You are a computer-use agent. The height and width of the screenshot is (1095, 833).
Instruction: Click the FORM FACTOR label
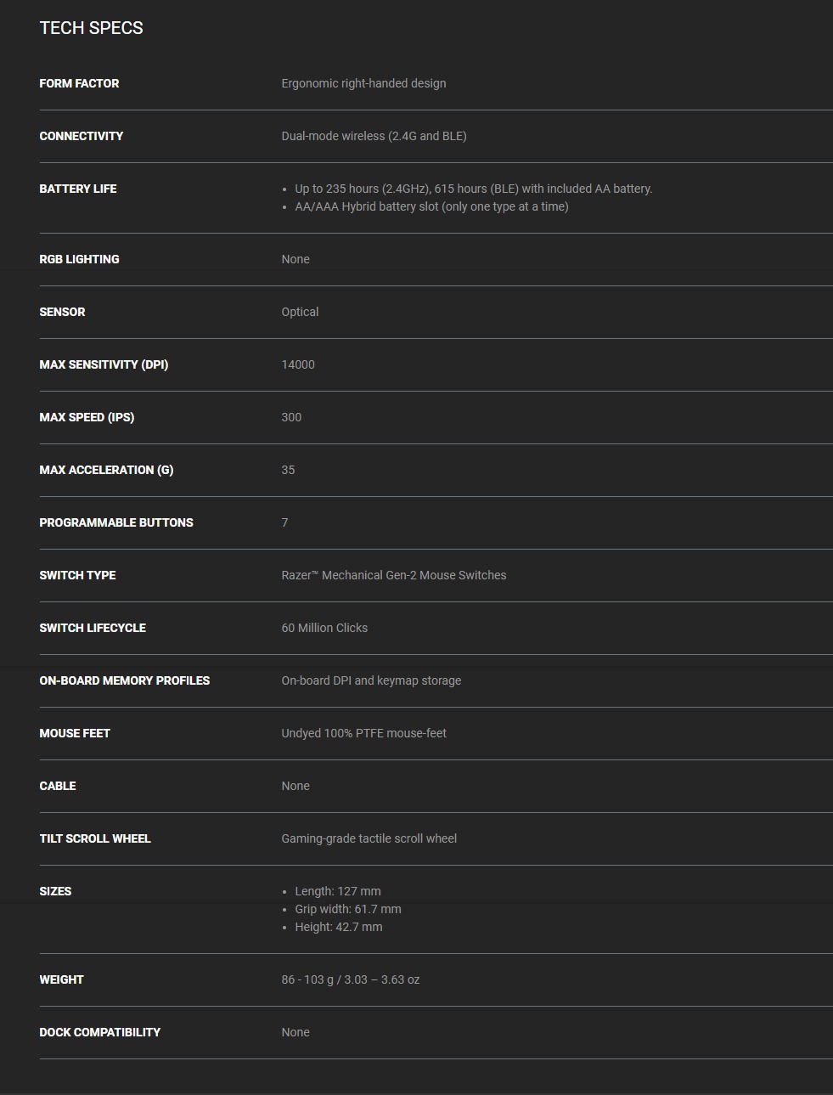click(x=79, y=83)
